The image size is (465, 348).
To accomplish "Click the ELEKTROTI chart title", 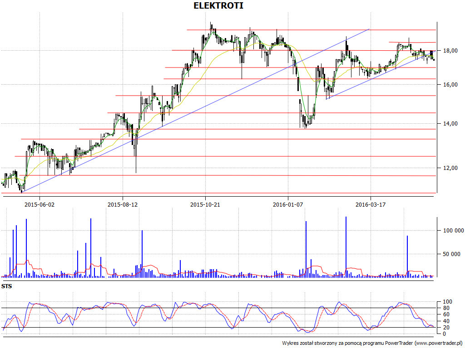I will tap(218, 5).
